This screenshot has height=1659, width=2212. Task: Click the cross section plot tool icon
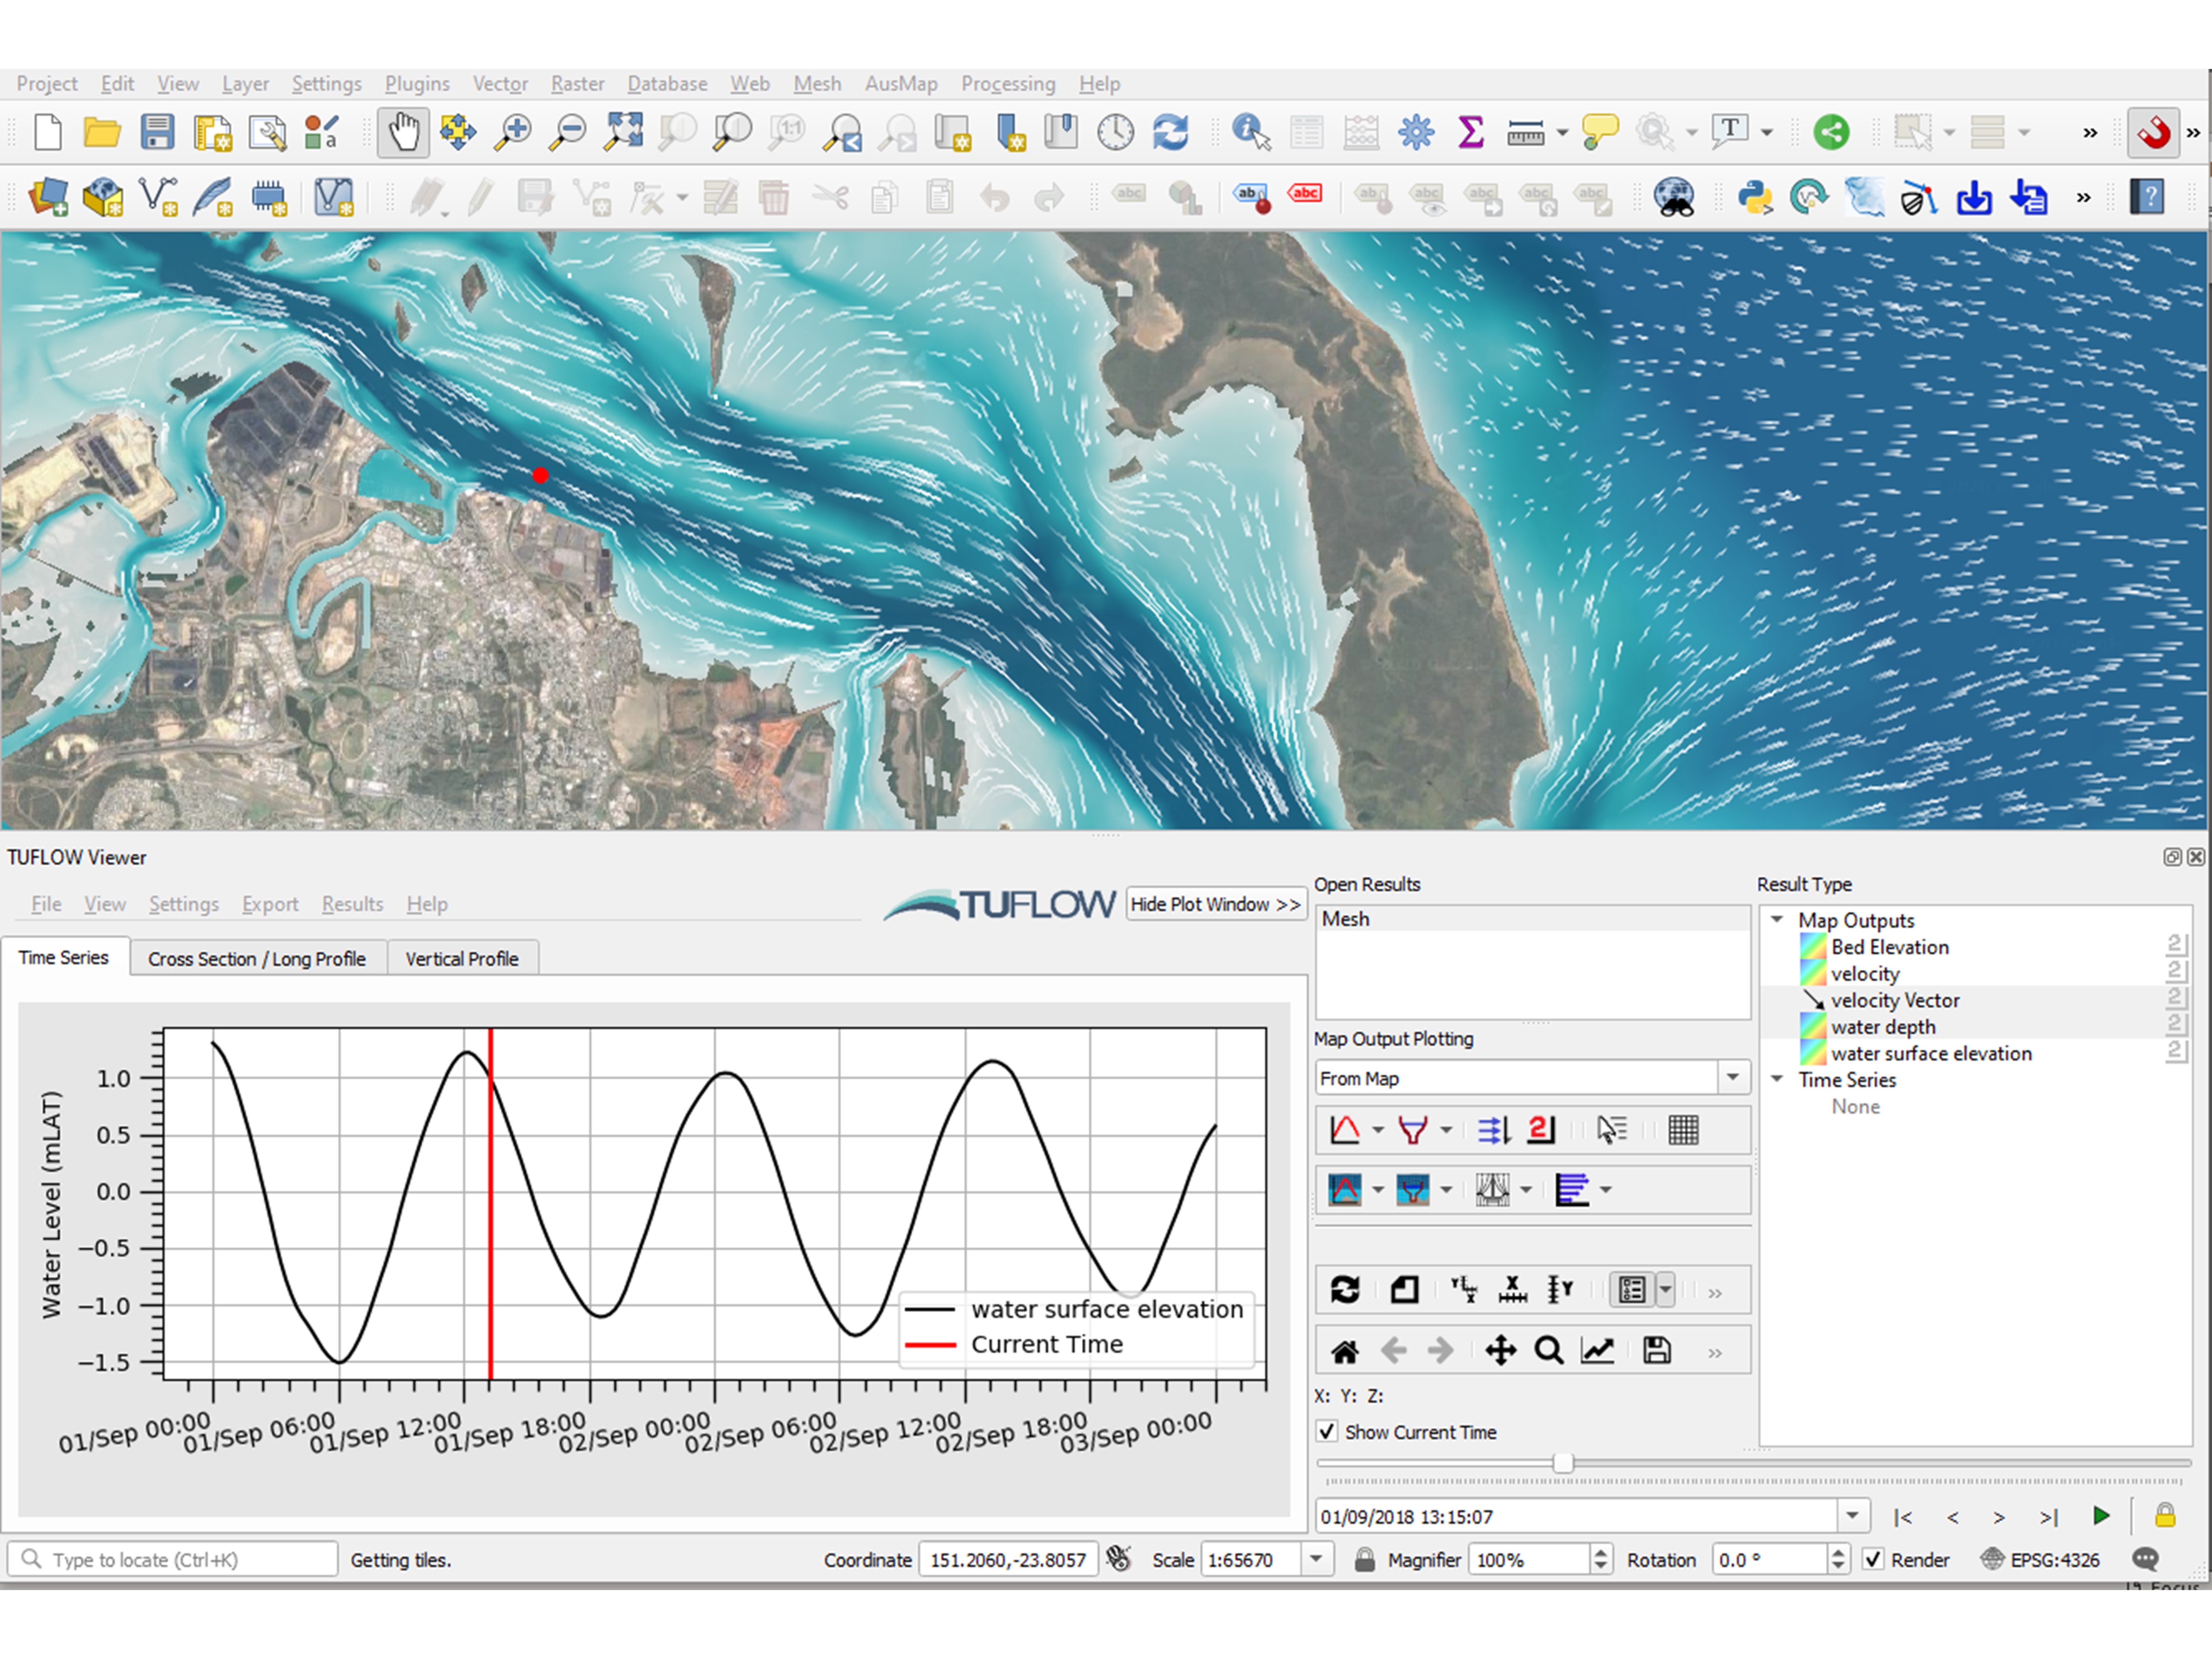coord(1413,1130)
